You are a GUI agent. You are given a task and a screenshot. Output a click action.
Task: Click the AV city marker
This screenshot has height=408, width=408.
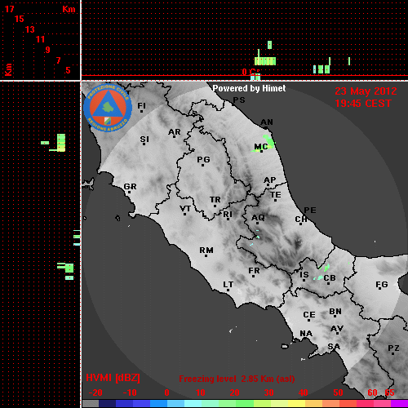(338, 334)
